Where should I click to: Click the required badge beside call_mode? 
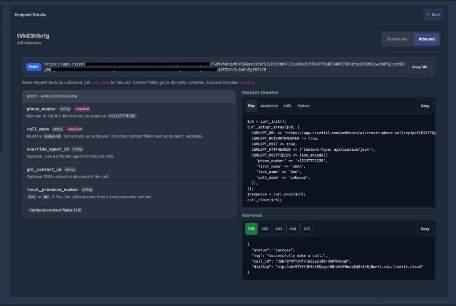[75, 129]
